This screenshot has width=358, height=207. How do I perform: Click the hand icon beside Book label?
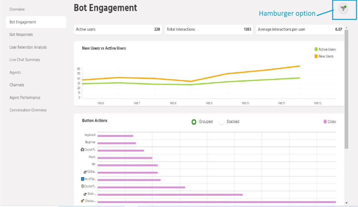(x=85, y=194)
